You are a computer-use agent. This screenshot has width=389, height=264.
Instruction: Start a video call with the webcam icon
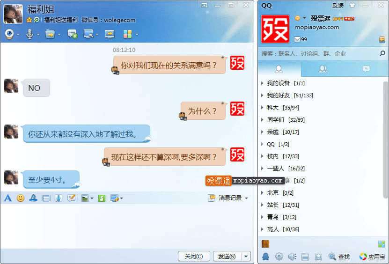9,34
